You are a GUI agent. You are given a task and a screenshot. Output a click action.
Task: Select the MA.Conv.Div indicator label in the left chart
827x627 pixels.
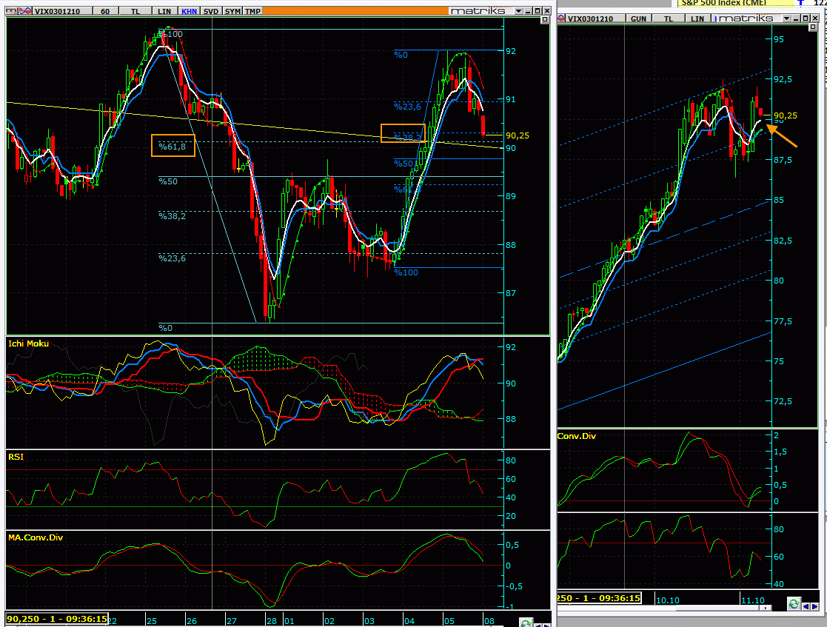point(36,537)
